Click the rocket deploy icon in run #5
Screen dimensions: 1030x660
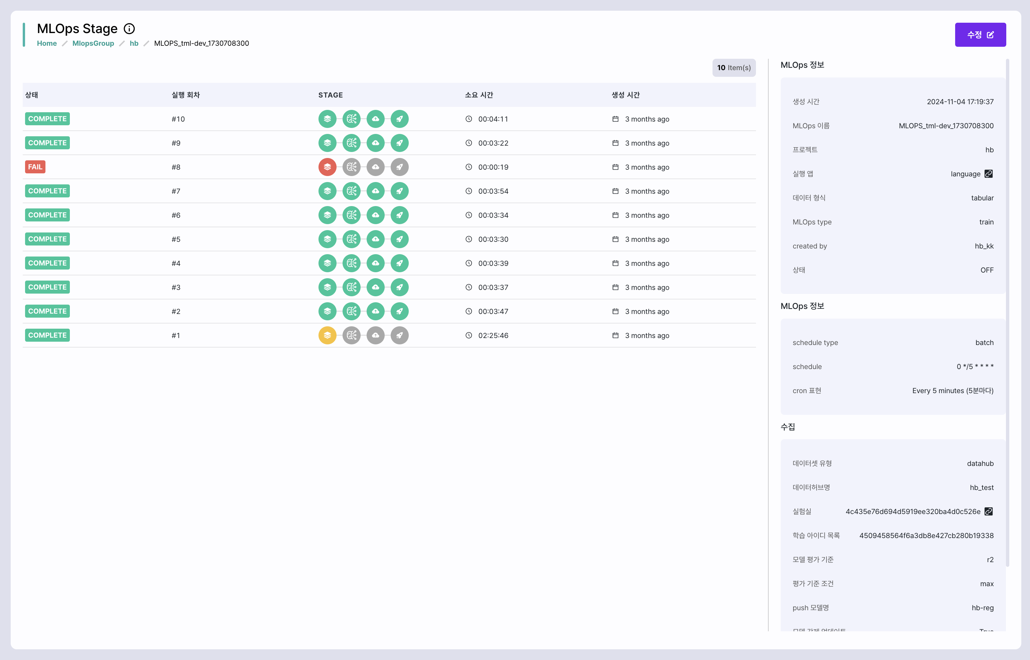[399, 239]
